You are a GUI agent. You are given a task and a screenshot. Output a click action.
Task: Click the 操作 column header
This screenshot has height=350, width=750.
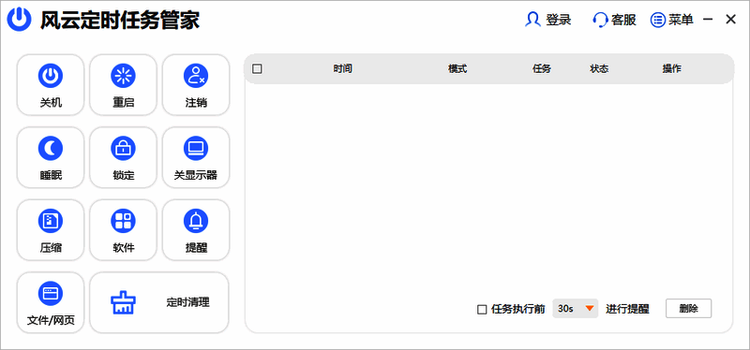(671, 68)
